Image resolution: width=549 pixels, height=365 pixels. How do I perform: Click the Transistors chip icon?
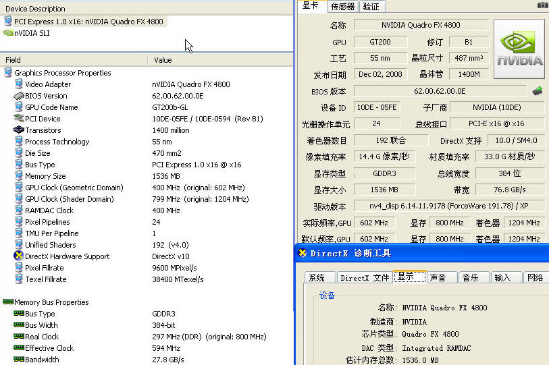coord(18,130)
